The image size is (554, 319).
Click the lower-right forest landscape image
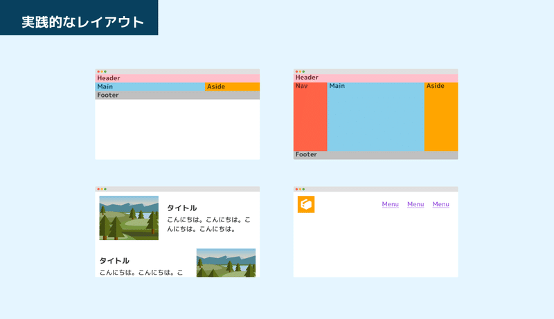coord(226,263)
